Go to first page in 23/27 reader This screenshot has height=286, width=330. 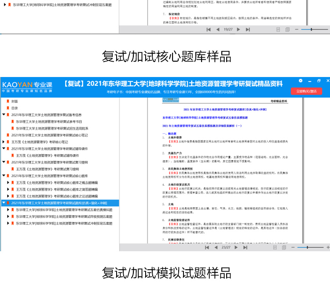(207, 247)
